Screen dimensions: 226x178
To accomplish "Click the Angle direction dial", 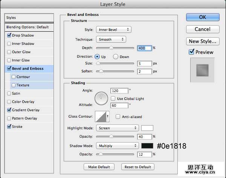I will pyautogui.click(x=101, y=98).
